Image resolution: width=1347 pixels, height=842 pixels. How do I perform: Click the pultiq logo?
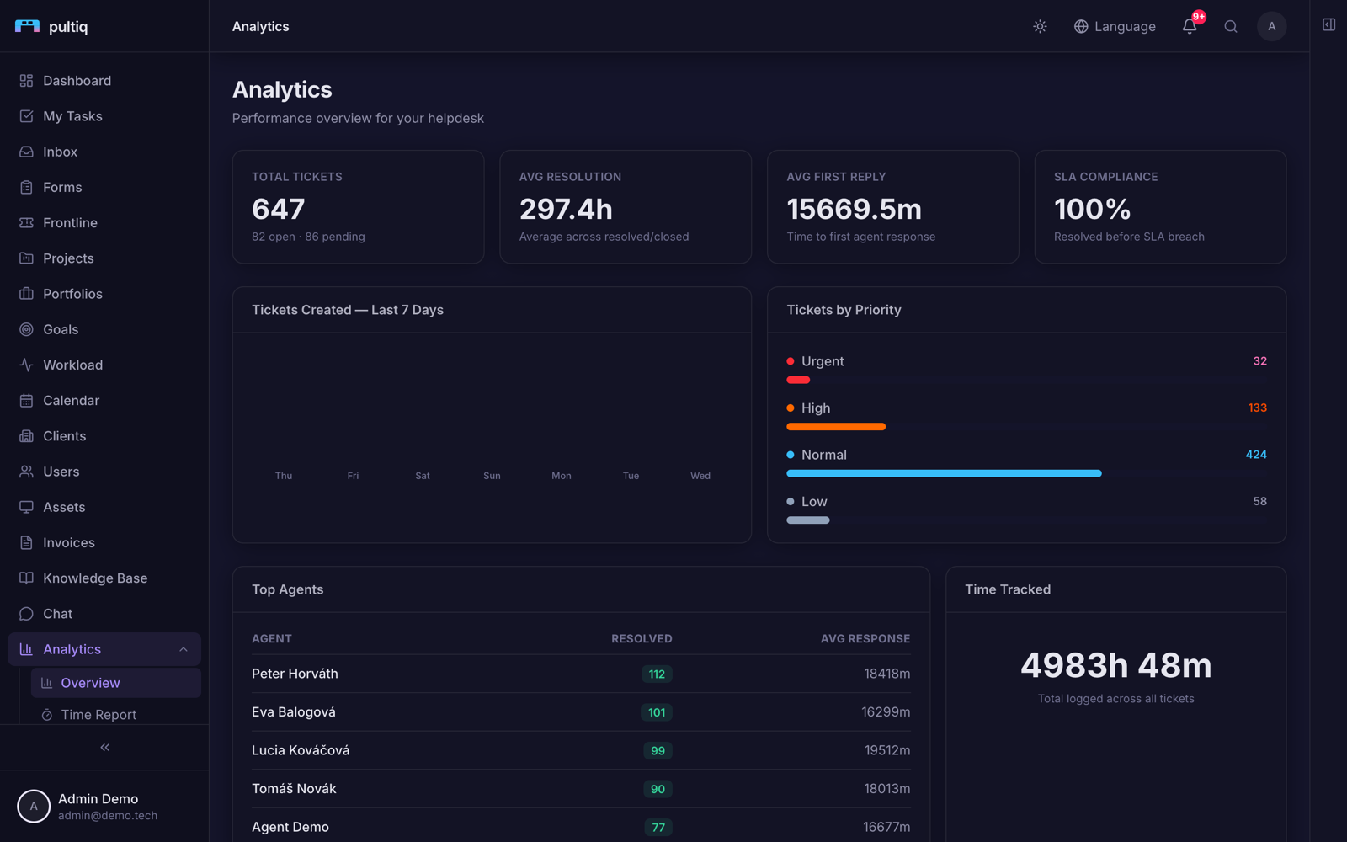tap(51, 26)
